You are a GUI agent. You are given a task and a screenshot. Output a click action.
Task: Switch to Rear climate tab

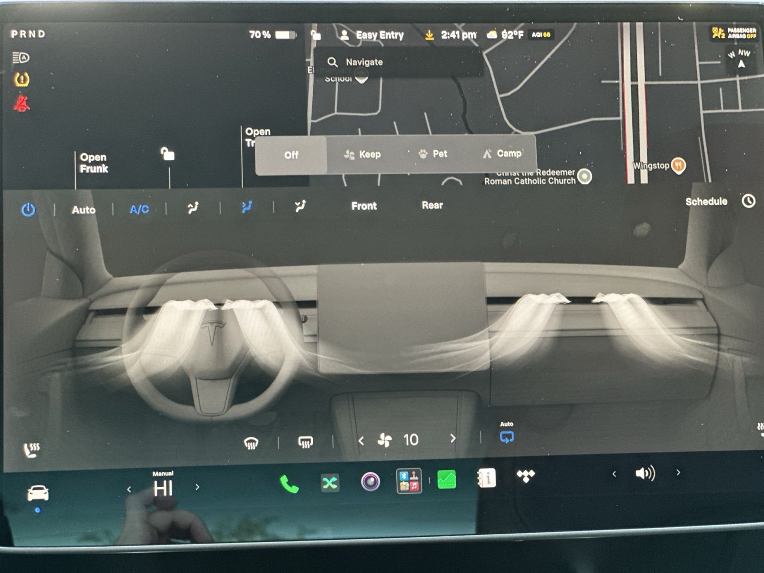click(432, 205)
